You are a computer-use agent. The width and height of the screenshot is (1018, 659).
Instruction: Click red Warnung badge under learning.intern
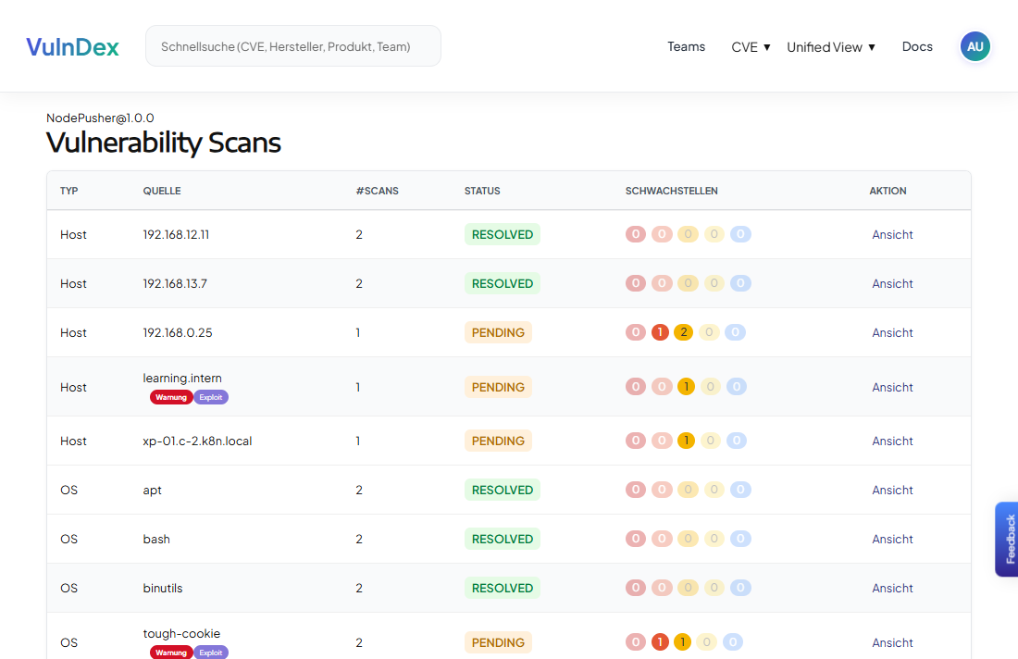coord(171,397)
